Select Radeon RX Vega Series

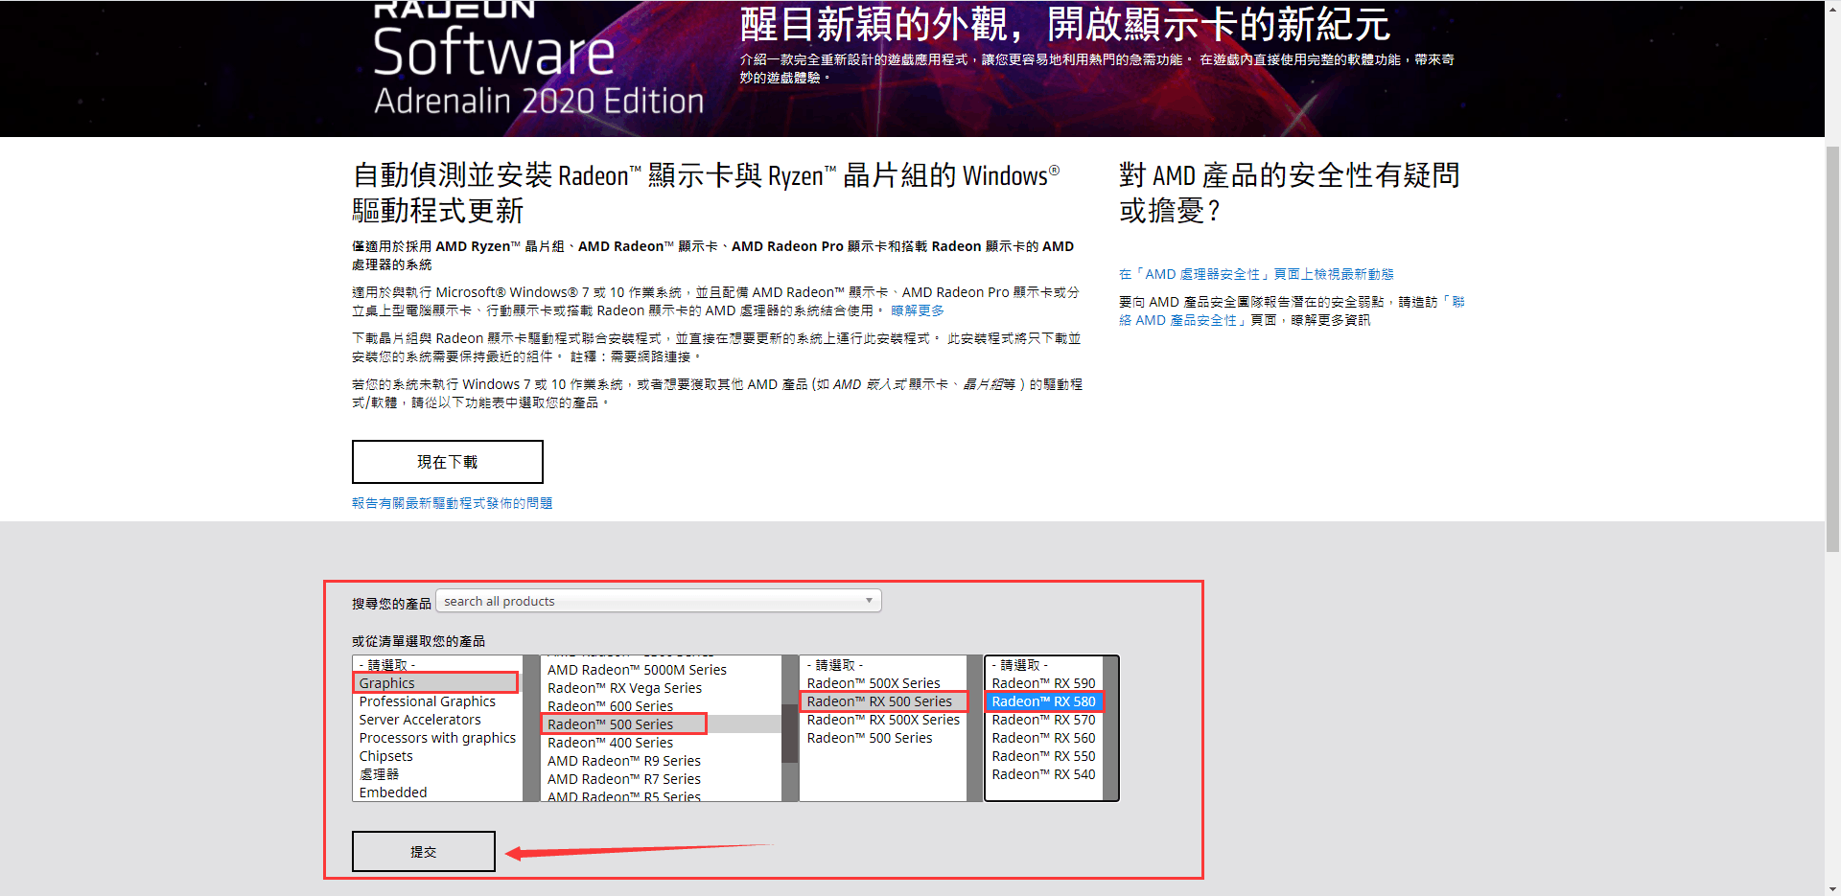662,688
